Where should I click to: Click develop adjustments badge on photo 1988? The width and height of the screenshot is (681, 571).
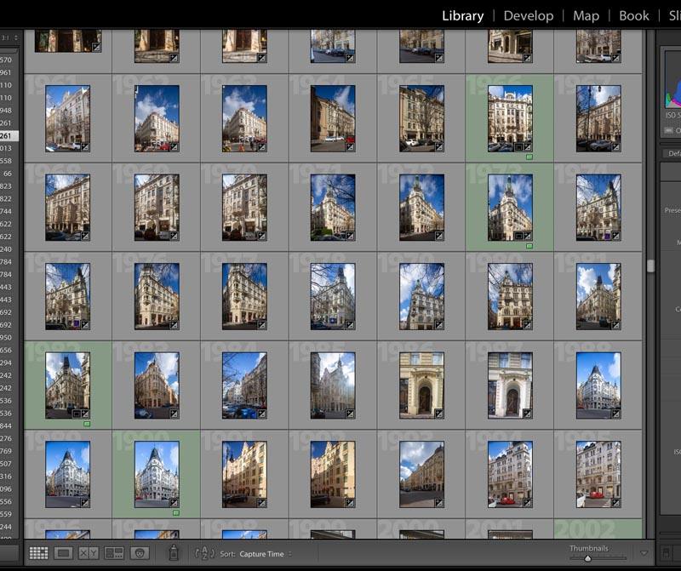(615, 414)
